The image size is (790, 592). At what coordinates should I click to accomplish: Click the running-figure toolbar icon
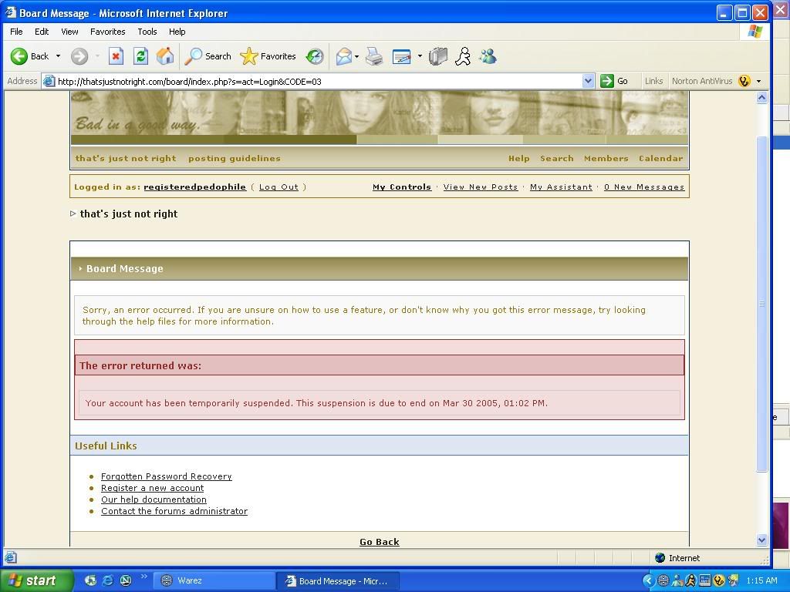pyautogui.click(x=463, y=56)
